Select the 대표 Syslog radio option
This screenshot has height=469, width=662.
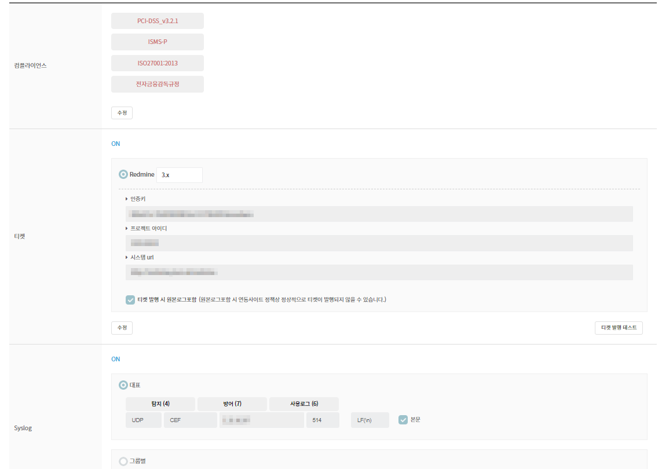[x=123, y=385]
